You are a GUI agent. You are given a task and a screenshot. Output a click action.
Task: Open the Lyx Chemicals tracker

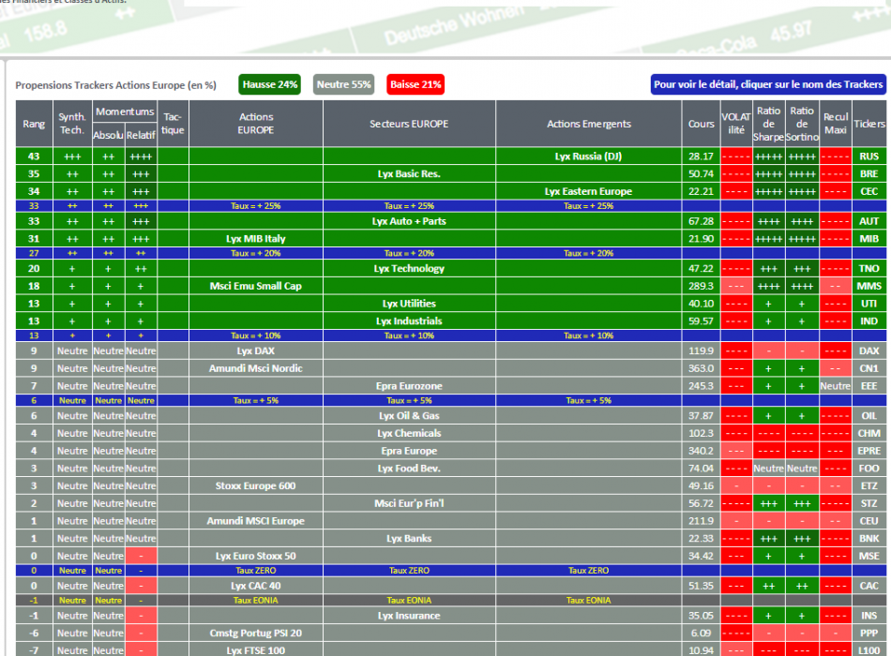(x=409, y=433)
